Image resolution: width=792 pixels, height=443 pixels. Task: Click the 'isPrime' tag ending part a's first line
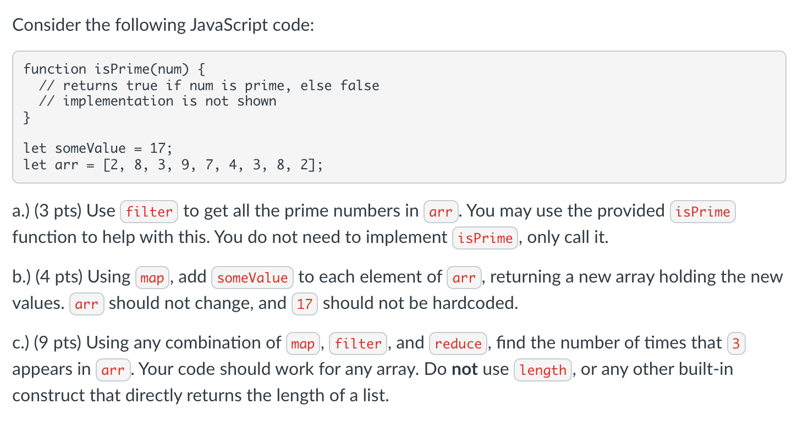click(x=702, y=212)
